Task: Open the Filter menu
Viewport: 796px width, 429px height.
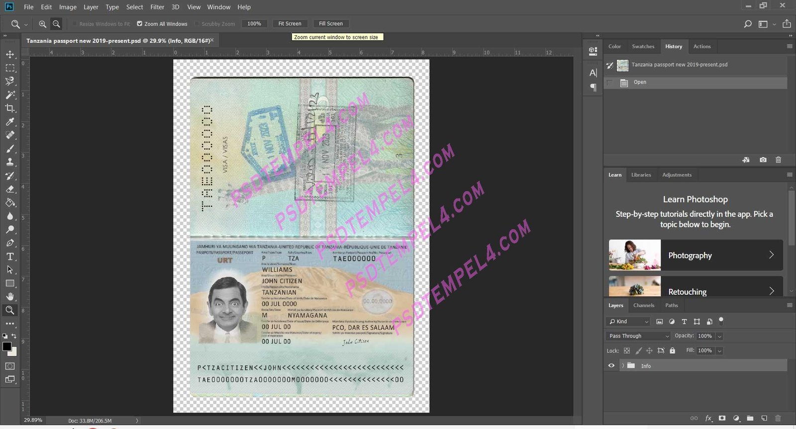Action: click(x=157, y=7)
